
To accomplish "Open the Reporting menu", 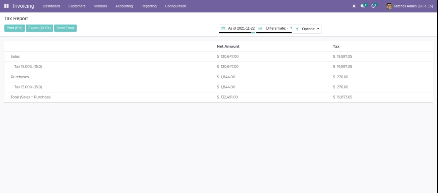I will pos(149,6).
